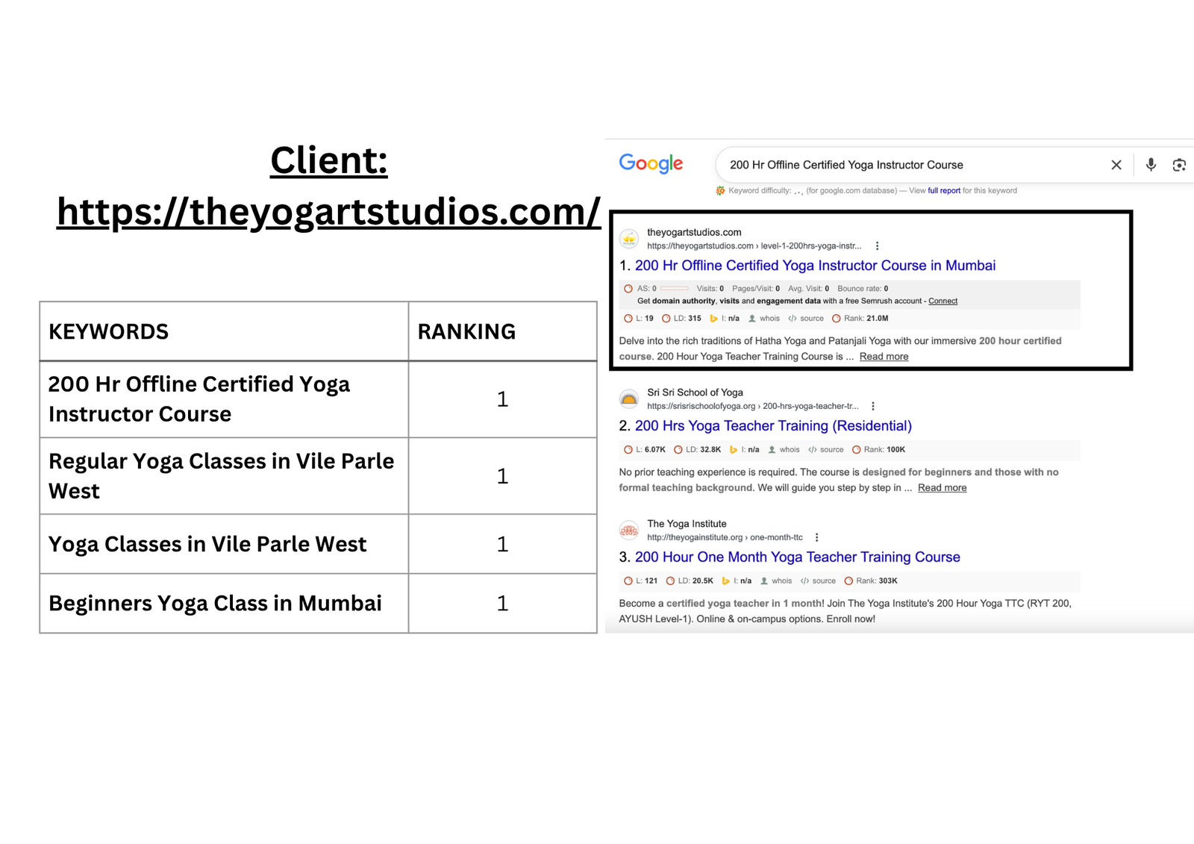1194x844 pixels.
Task: Click 'Read more' under the first result
Action: [884, 357]
